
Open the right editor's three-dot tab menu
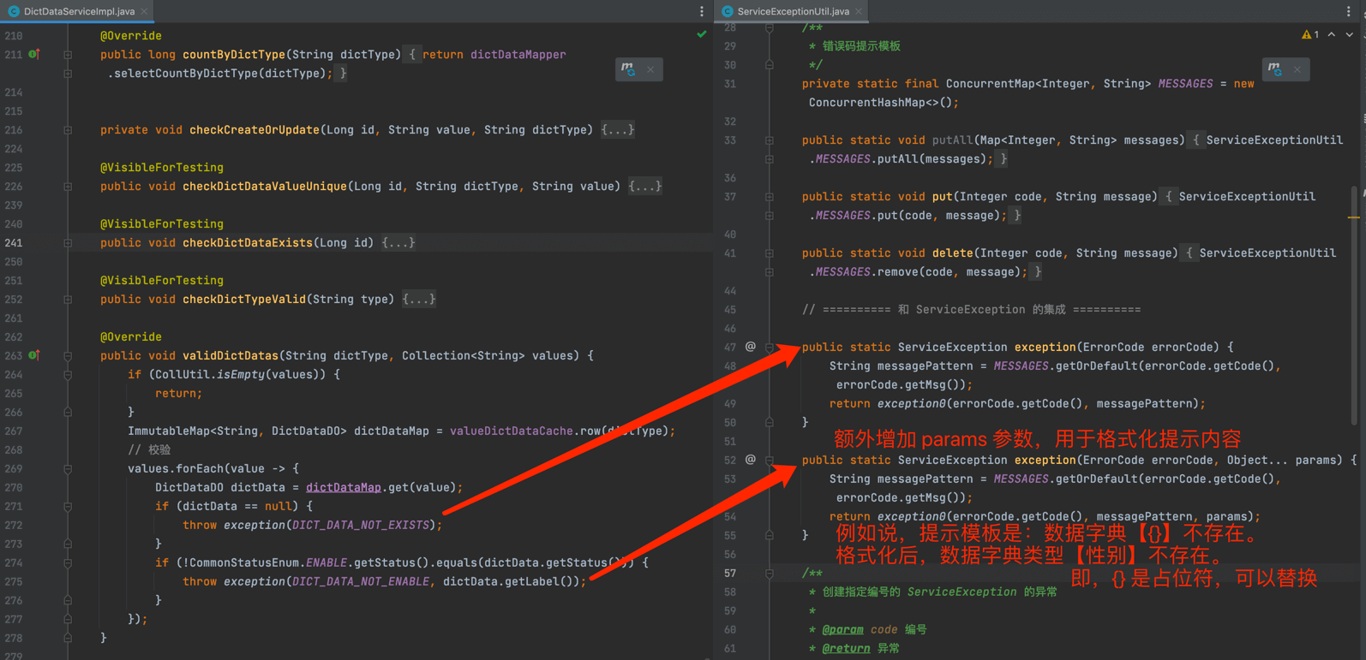pos(1348,11)
